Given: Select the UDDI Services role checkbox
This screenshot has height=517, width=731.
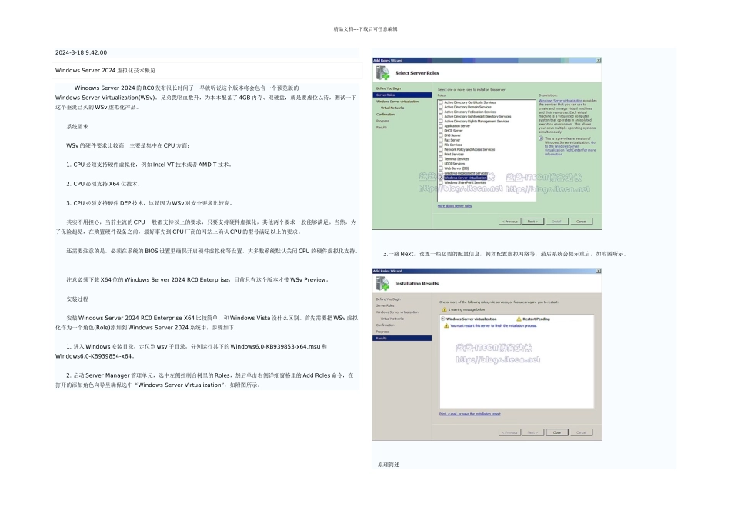Looking at the screenshot, I should pyautogui.click(x=441, y=164).
